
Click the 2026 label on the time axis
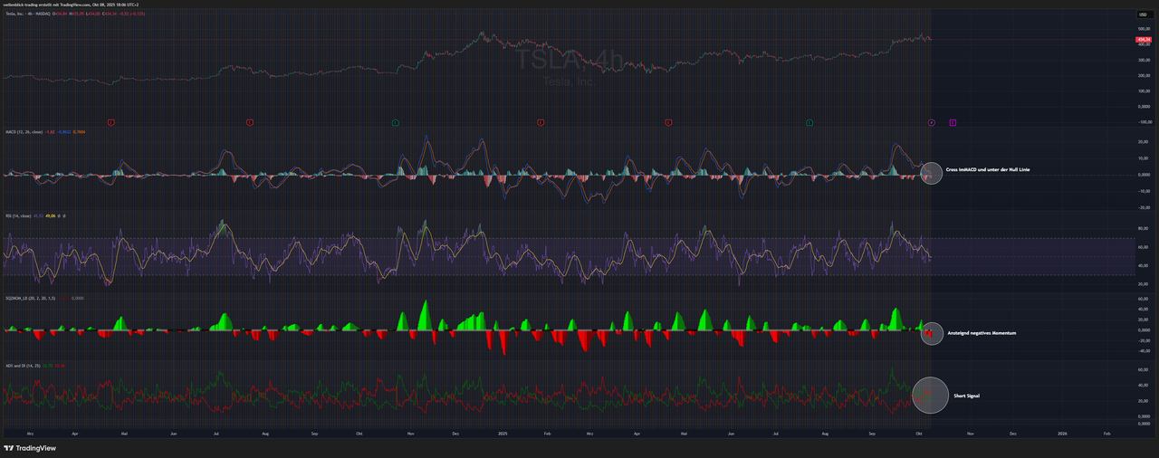(1062, 434)
